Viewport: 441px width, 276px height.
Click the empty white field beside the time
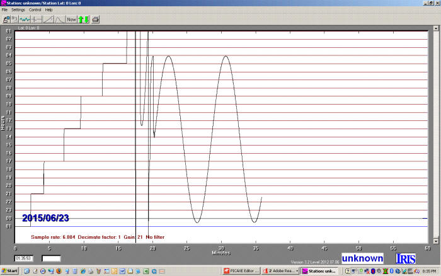(51, 258)
